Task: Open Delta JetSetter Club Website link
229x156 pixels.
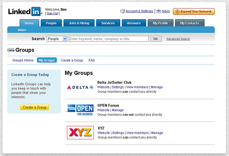Action: tap(104, 87)
